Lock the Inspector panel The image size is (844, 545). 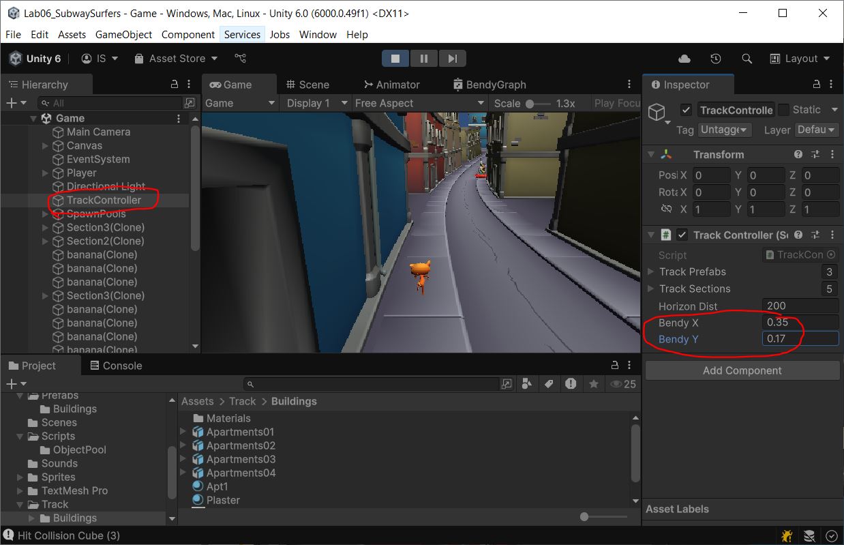(816, 85)
